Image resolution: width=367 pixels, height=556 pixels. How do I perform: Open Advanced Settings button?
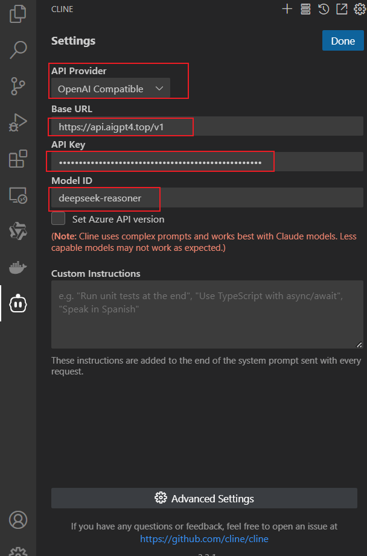click(204, 498)
